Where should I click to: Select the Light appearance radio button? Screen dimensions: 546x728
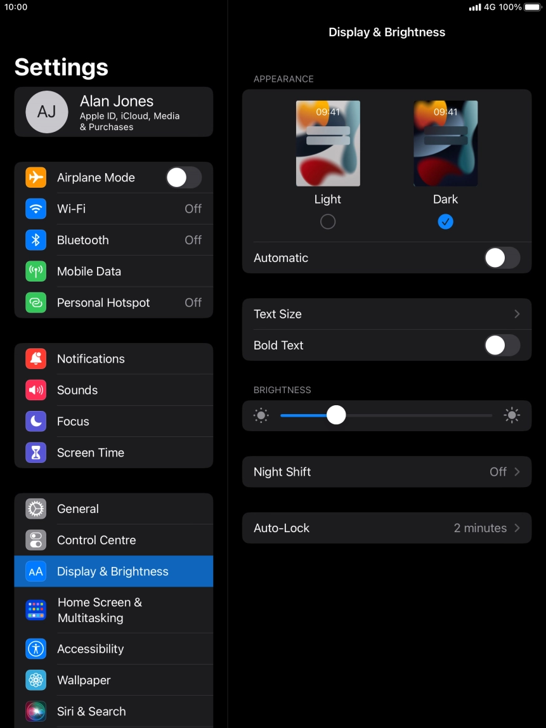328,221
